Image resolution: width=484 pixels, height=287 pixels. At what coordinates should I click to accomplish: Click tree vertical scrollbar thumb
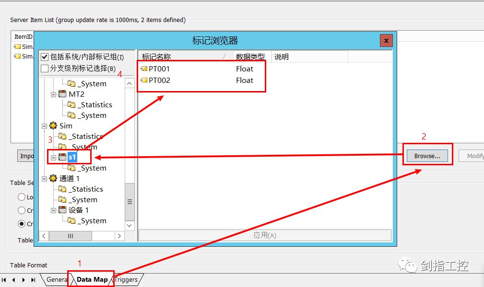pyautogui.click(x=130, y=202)
